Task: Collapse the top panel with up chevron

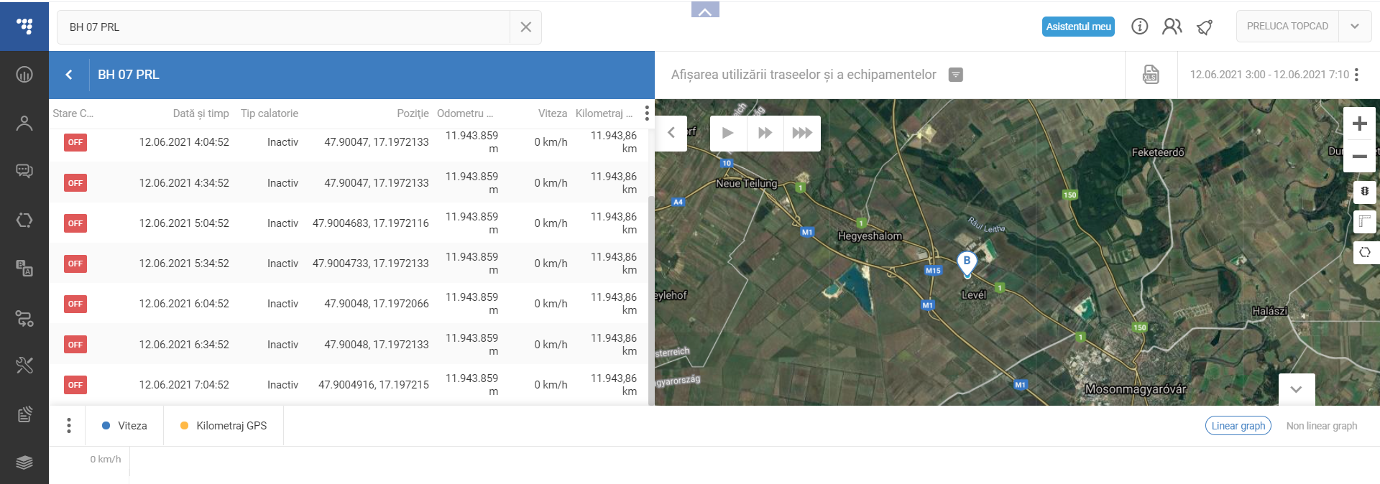Action: coord(705,11)
